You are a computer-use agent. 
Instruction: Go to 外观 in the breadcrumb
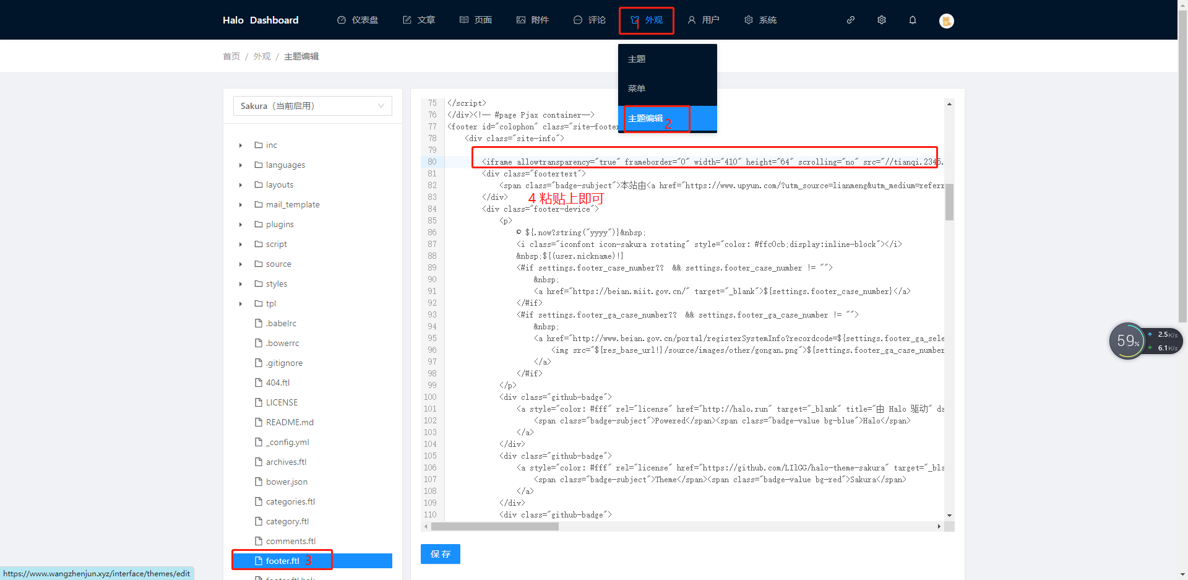coord(262,56)
